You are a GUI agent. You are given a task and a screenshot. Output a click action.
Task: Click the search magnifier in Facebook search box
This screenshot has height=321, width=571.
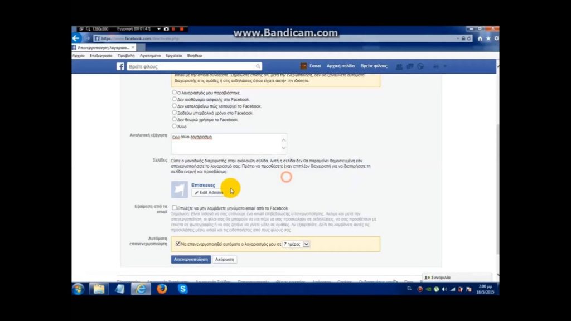[258, 66]
